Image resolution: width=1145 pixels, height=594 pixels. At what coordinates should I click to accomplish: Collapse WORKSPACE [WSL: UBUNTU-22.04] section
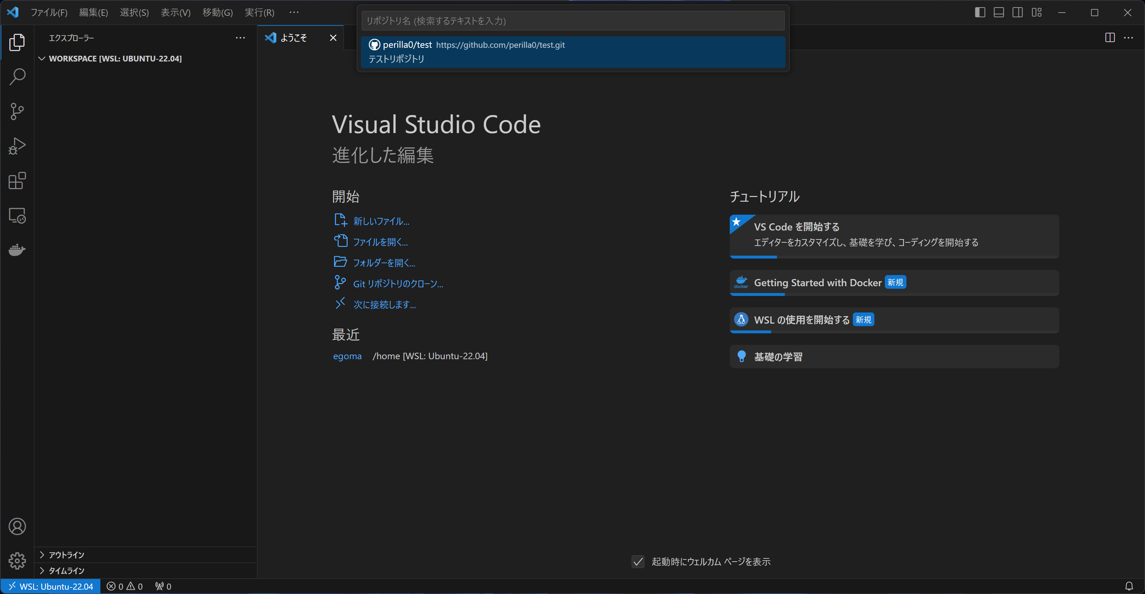(41, 58)
